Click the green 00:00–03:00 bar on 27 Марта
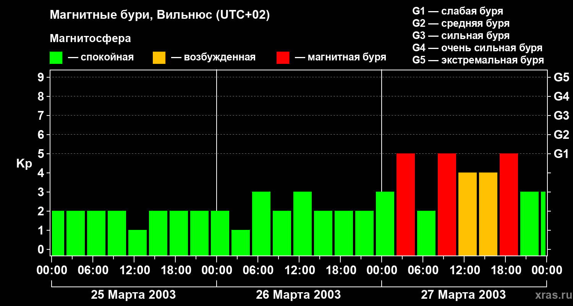The height and width of the screenshot is (306, 573). pyautogui.click(x=385, y=223)
